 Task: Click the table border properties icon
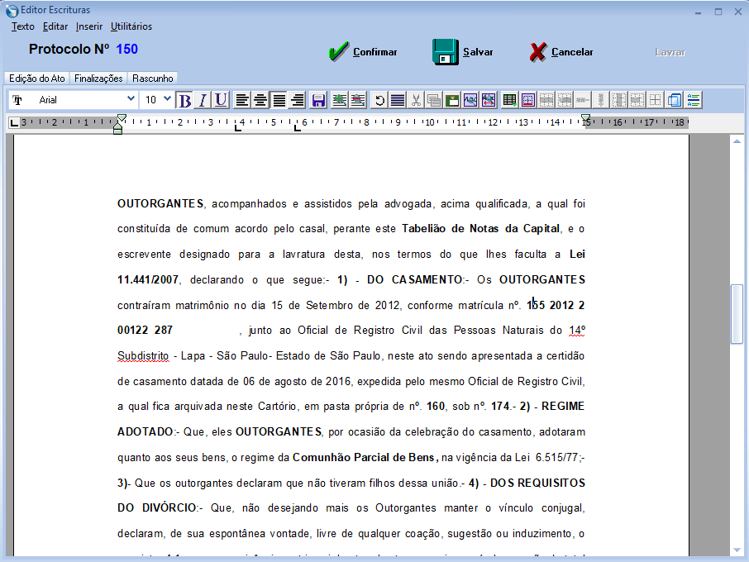point(527,100)
